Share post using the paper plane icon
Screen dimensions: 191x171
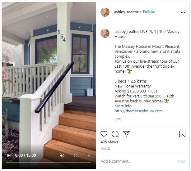click(126, 134)
